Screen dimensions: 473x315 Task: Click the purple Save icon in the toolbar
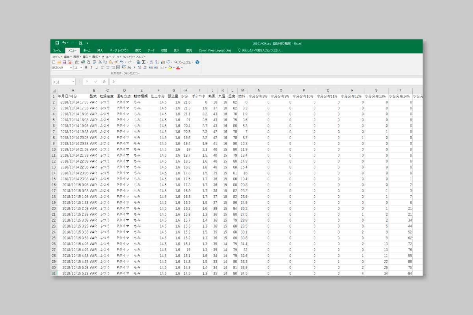[65, 62]
